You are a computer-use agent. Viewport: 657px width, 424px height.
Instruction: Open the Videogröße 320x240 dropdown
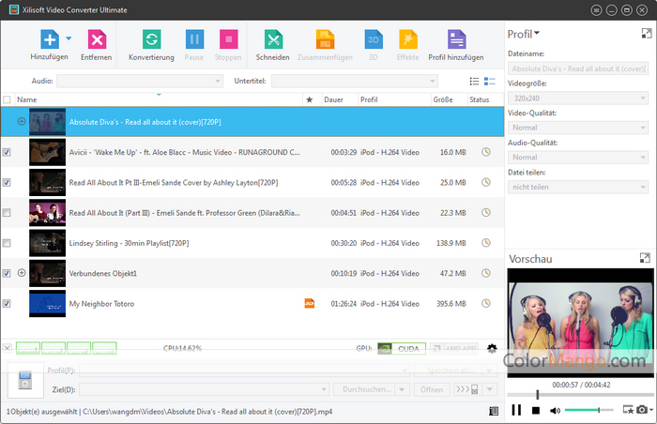pyautogui.click(x=578, y=98)
